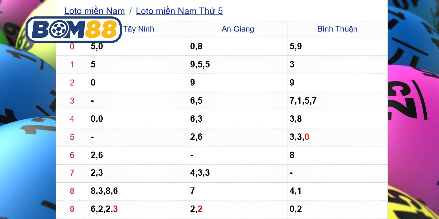Open the Loto miền Nam link

tap(94, 11)
